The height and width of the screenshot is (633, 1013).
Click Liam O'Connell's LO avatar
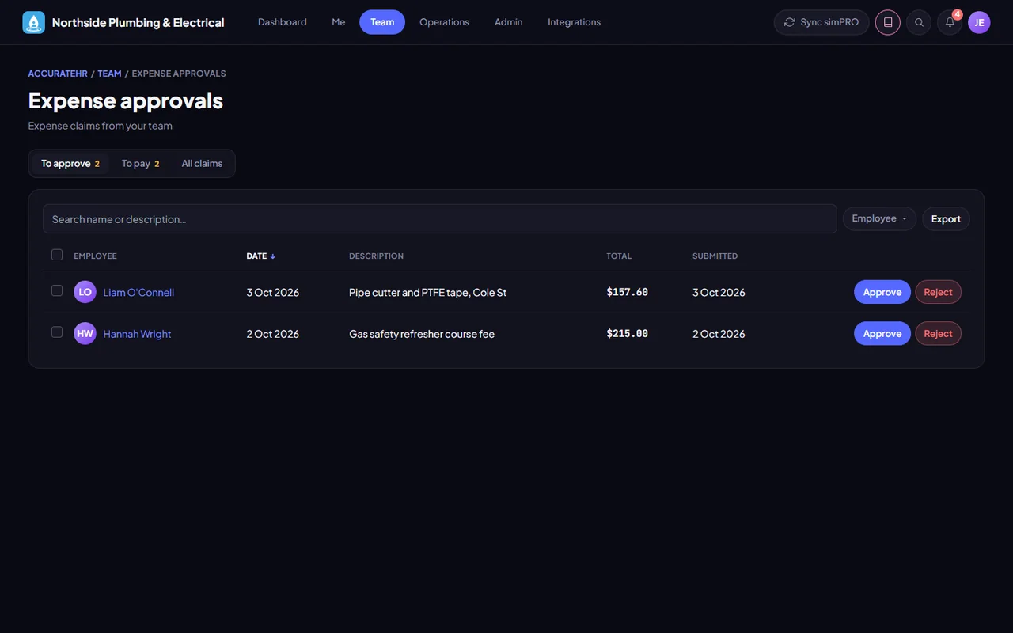[85, 292]
